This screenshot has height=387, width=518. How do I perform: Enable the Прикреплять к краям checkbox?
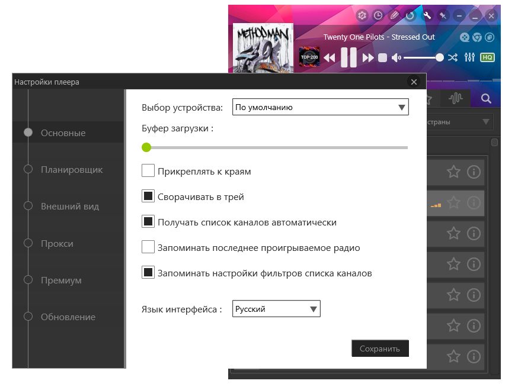coord(148,171)
